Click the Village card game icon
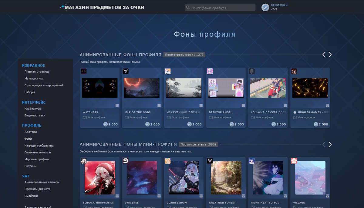The image size is (364, 208). [294, 161]
